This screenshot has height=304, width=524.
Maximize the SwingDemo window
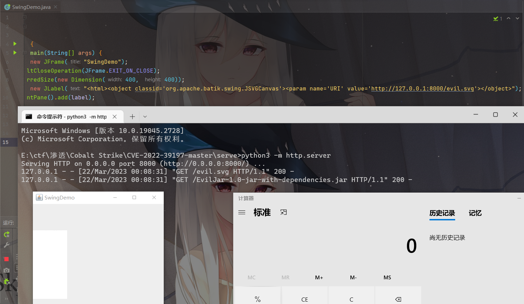pyautogui.click(x=134, y=197)
